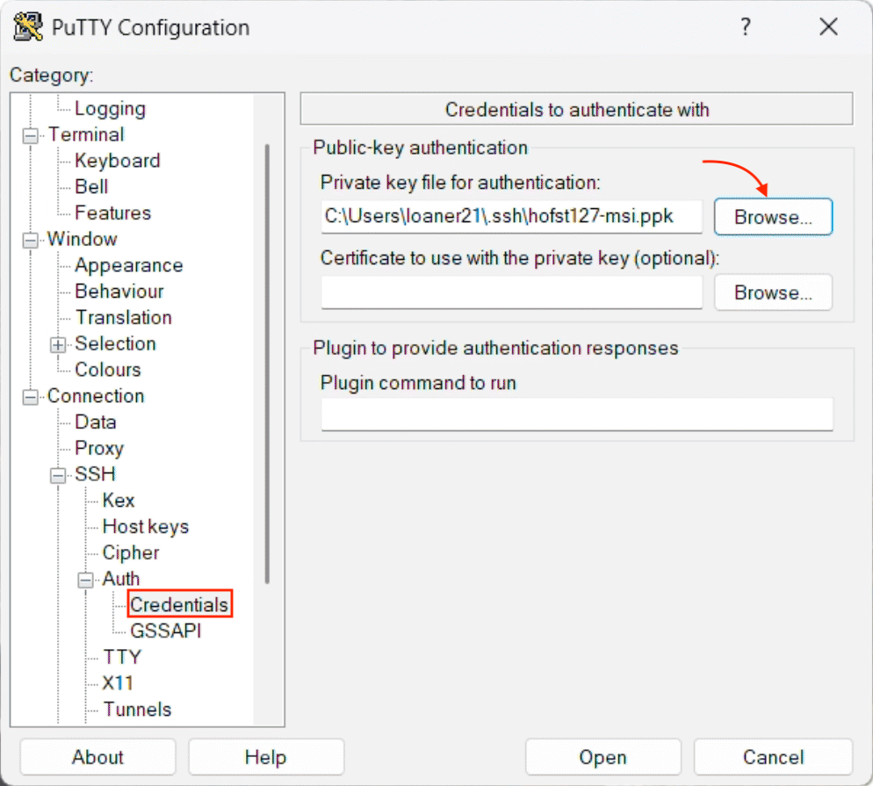Collapse the SSH tree node
The image size is (873, 786).
point(58,475)
